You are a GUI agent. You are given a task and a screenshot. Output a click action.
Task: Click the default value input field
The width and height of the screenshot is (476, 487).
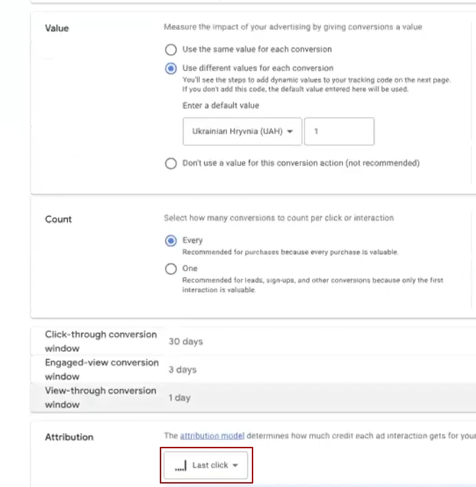pos(339,131)
